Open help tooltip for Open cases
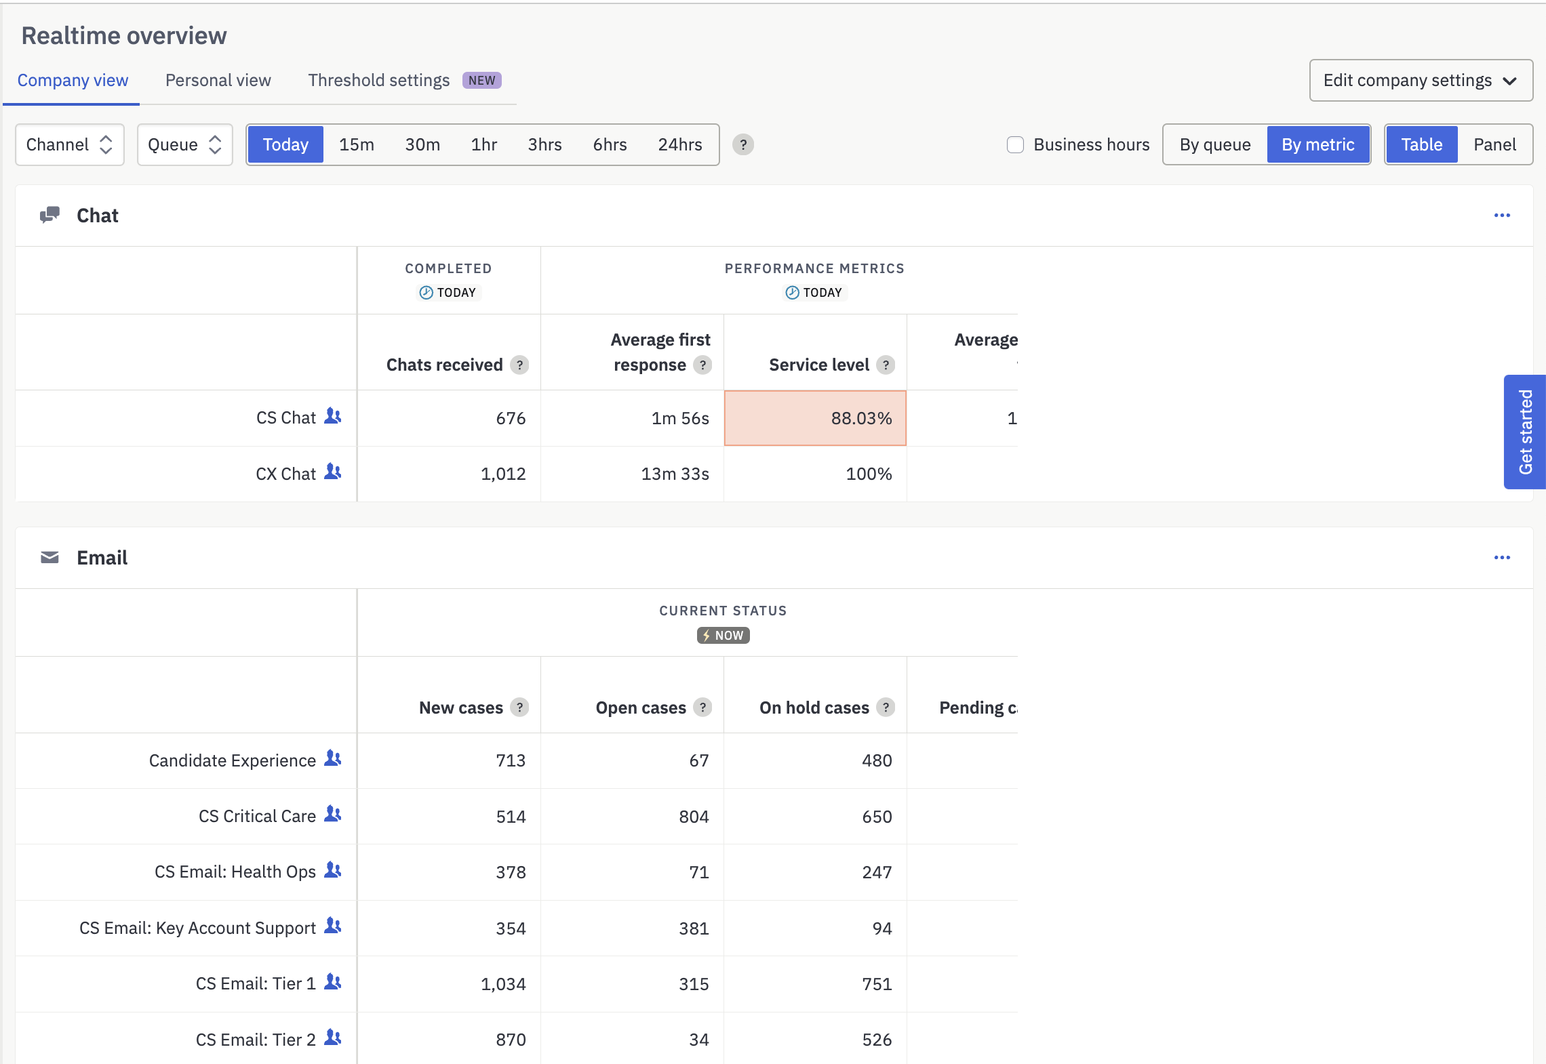The height and width of the screenshot is (1064, 1546). pos(702,708)
